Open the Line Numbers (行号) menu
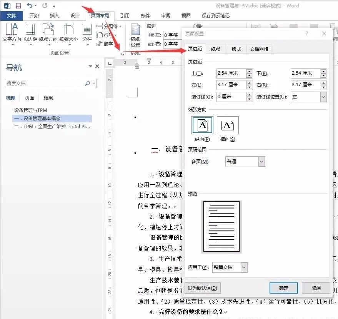338x319 pixels. [107, 35]
